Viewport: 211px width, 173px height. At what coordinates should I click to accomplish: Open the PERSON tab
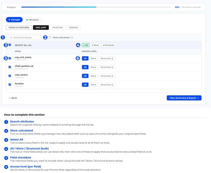point(73,27)
